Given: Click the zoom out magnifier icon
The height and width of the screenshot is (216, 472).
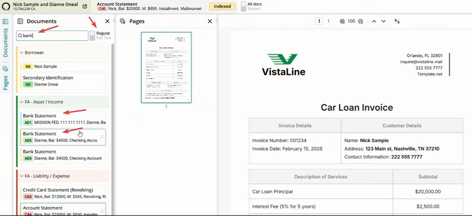Looking at the screenshot, I should coord(361,21).
